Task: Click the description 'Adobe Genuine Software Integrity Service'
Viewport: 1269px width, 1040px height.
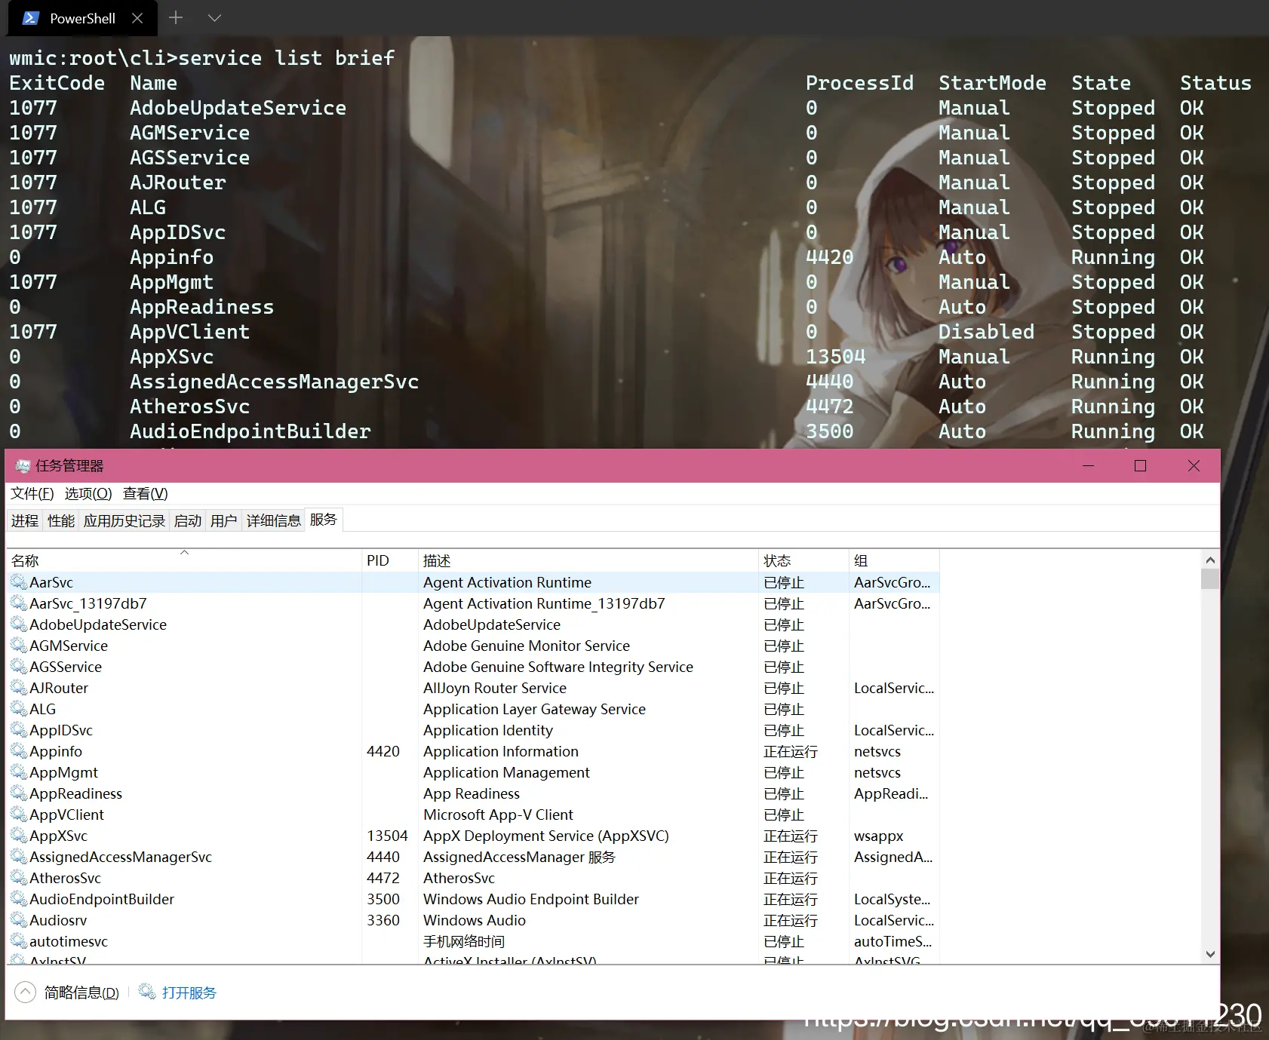Action: pyautogui.click(x=558, y=667)
